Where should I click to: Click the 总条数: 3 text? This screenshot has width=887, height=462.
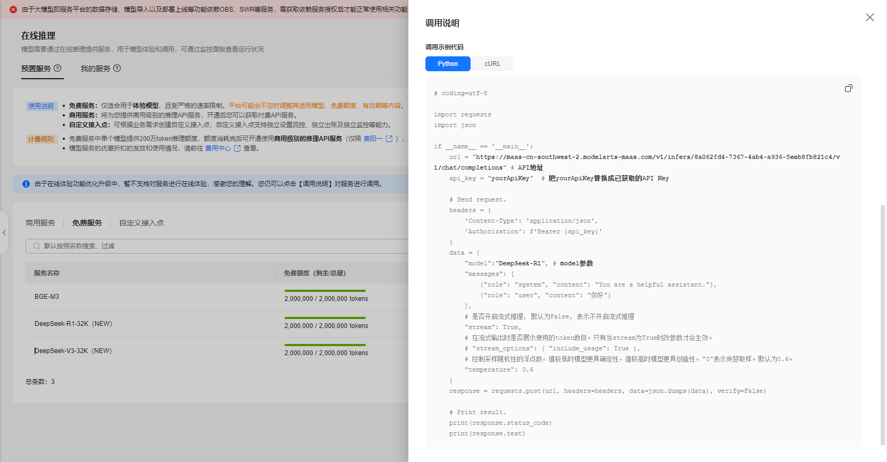tap(40, 382)
